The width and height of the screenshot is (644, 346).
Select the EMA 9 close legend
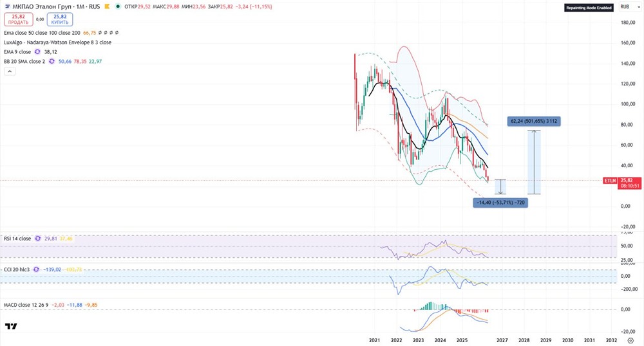tap(17, 52)
